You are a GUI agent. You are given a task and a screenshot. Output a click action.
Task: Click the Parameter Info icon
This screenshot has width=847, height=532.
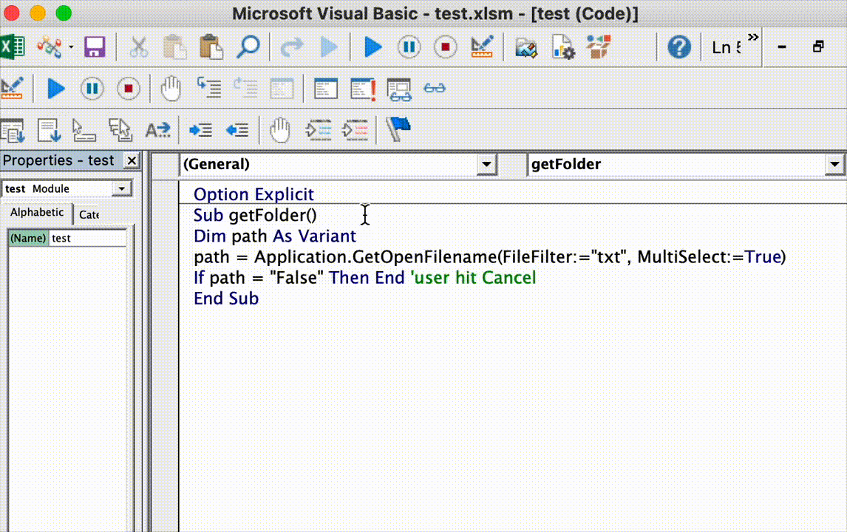120,130
